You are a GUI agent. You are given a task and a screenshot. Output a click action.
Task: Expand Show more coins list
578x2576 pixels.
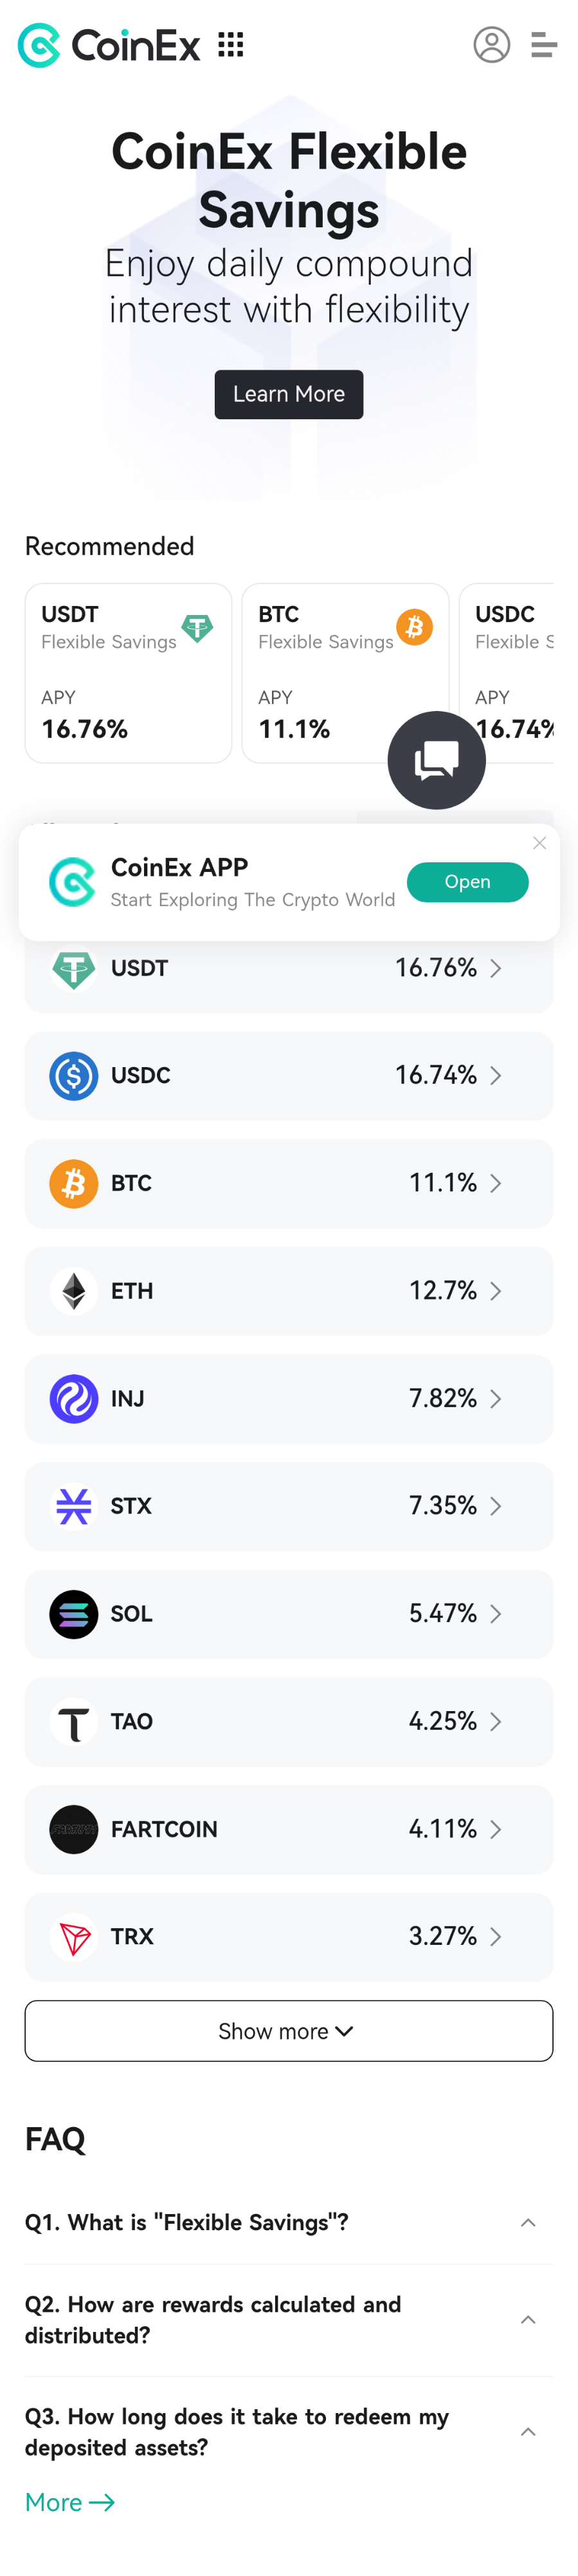pyautogui.click(x=289, y=2031)
